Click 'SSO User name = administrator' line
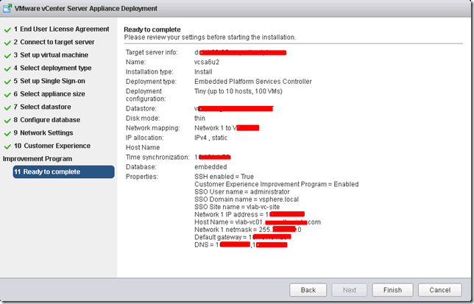 click(242, 191)
